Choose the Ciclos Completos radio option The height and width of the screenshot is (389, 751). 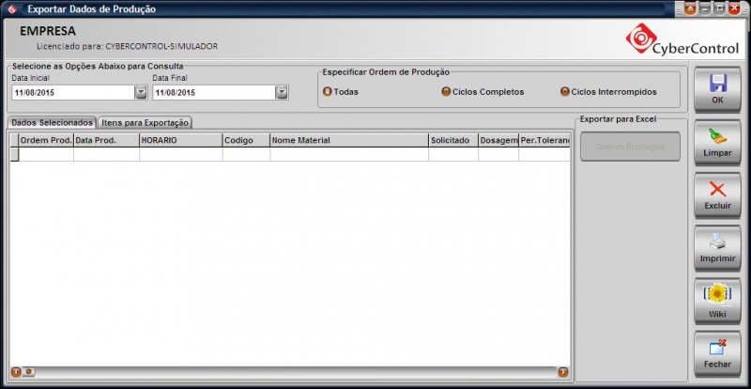click(446, 92)
